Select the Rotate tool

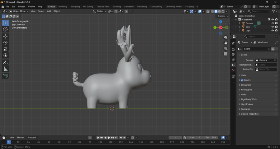coord(5,43)
